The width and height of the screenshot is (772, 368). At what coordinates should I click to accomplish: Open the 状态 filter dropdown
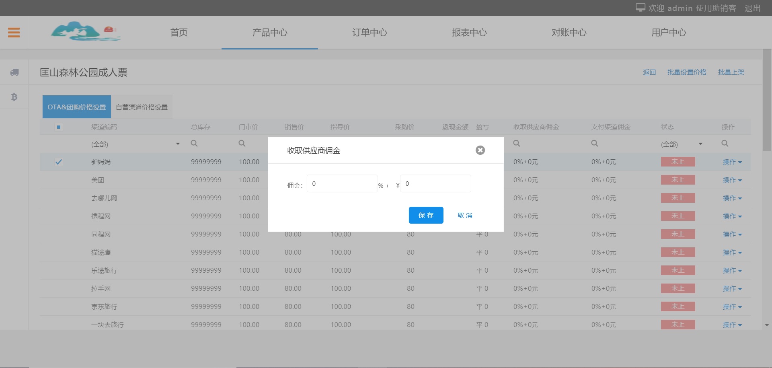(x=700, y=144)
